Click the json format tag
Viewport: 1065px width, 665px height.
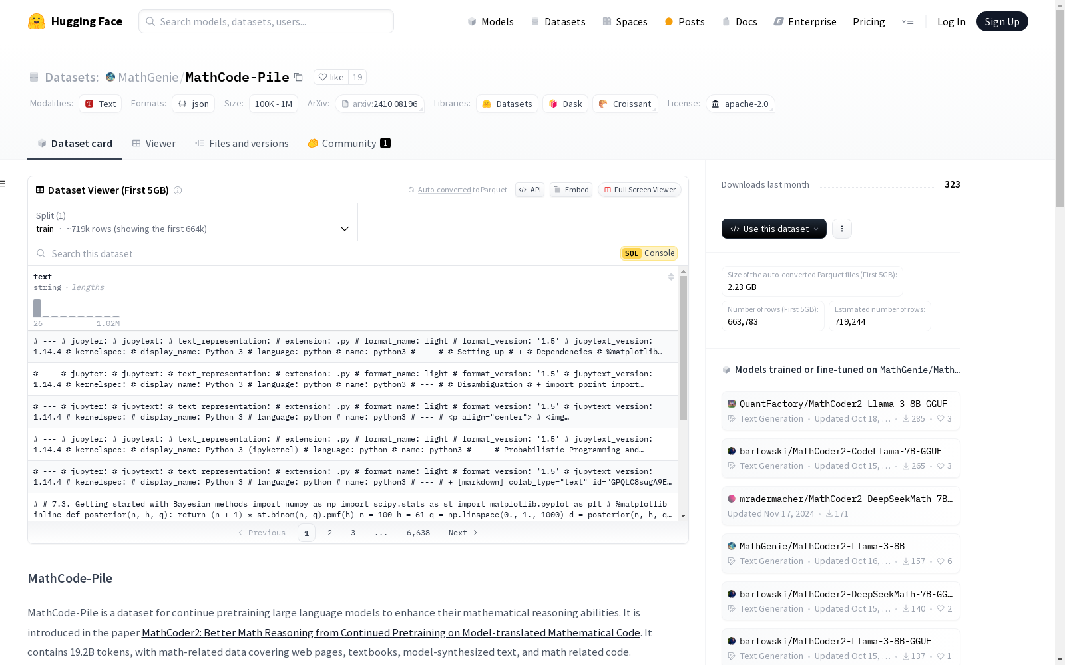[x=193, y=104]
